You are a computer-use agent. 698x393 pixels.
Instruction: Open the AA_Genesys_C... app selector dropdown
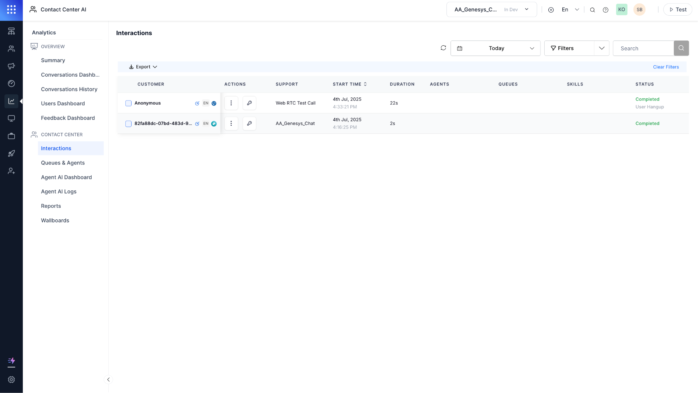[491, 10]
